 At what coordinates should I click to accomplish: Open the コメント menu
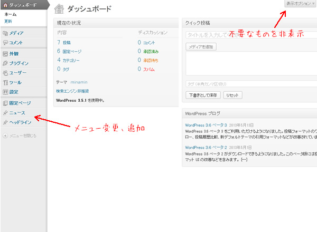point(16,43)
